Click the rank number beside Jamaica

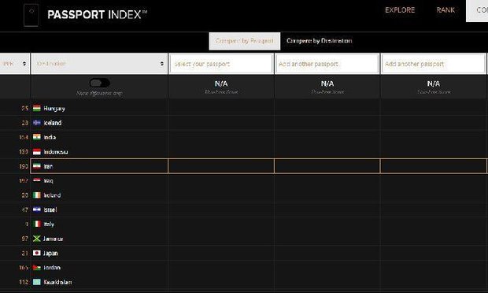pos(25,239)
